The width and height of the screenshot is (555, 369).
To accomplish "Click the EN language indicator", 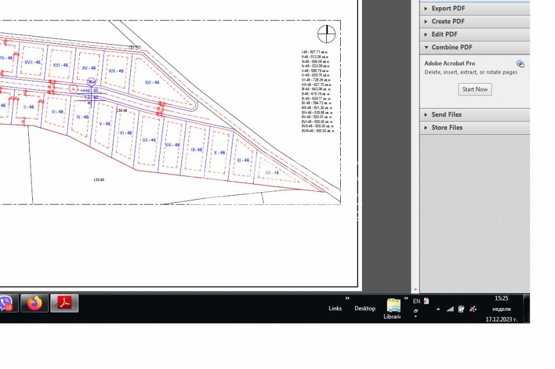I will tap(416, 301).
